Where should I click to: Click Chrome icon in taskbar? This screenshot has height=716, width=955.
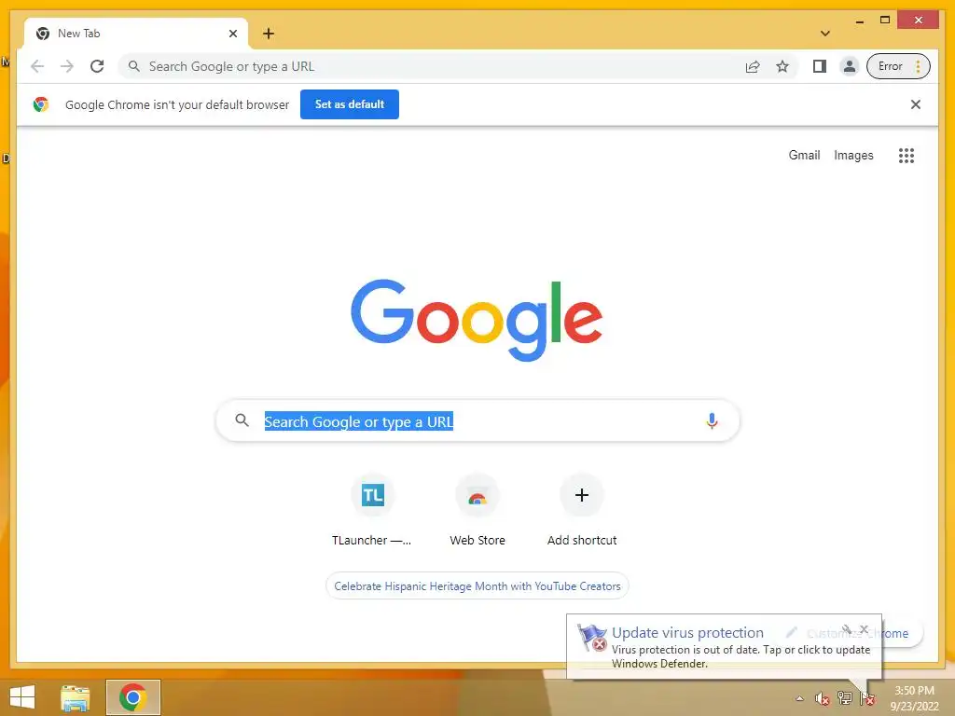[x=132, y=697]
